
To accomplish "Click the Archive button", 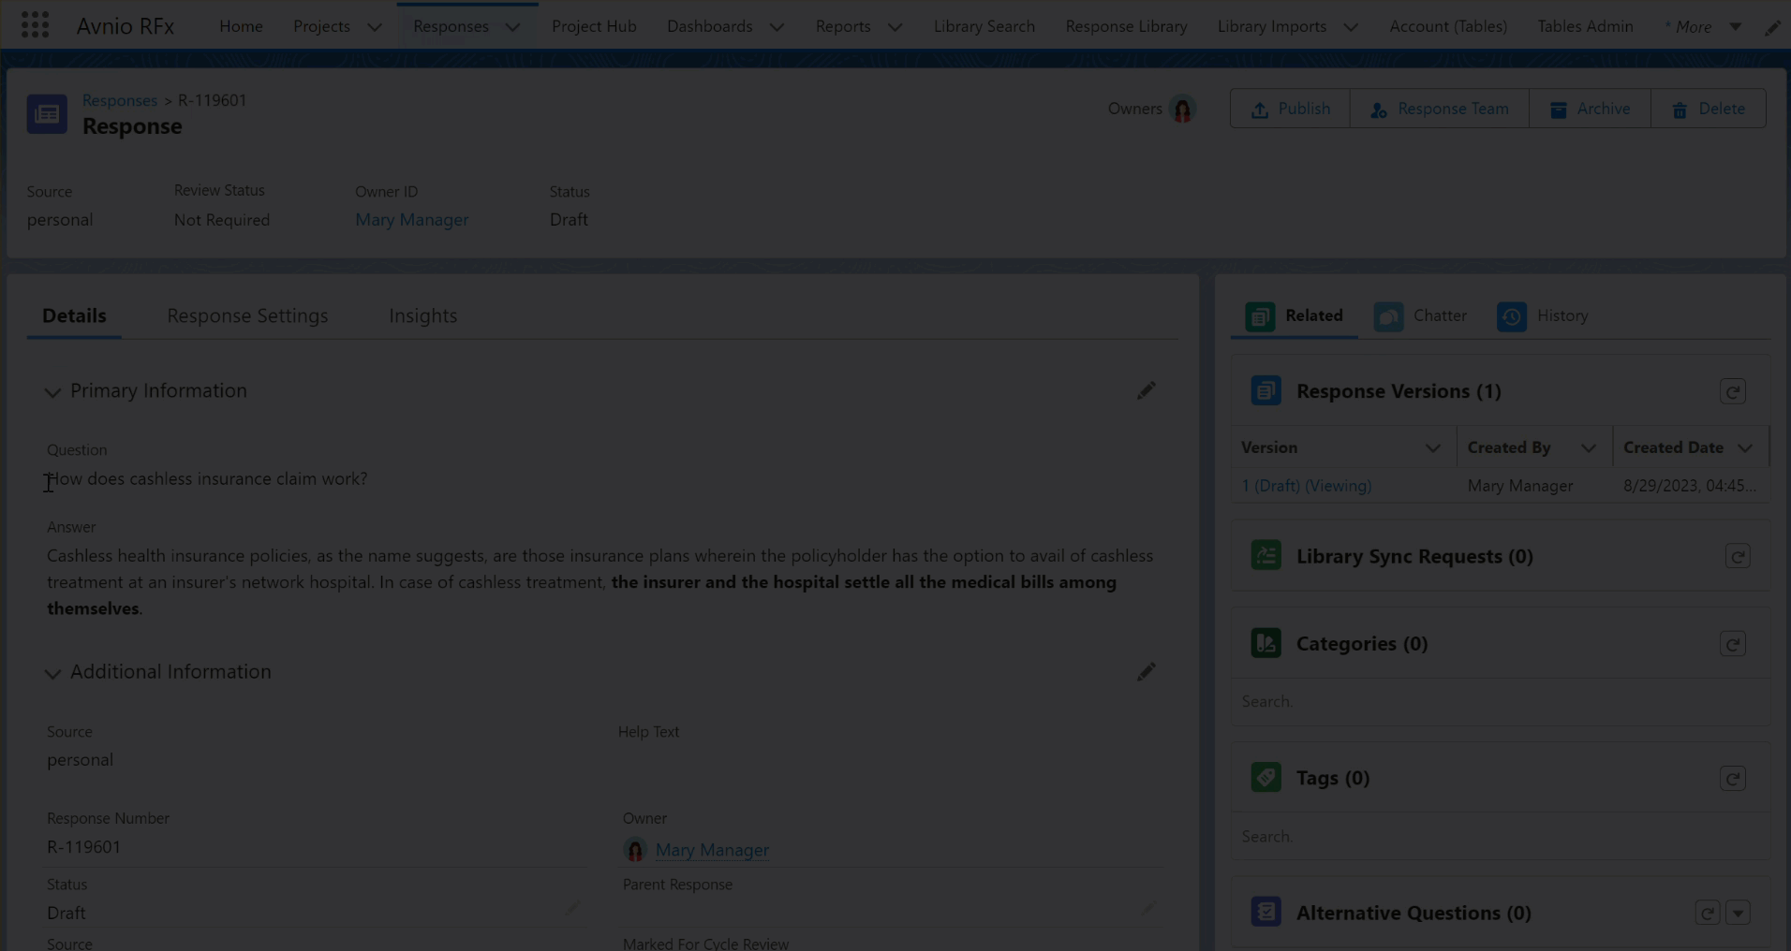I will (x=1590, y=109).
